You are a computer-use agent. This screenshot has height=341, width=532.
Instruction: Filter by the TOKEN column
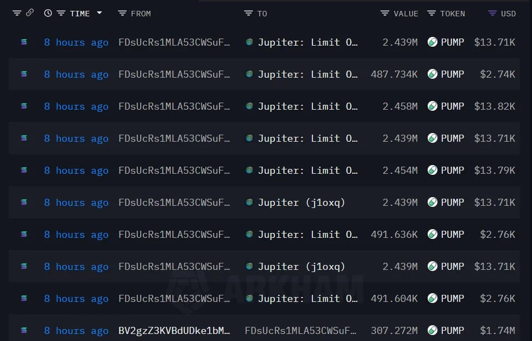tap(431, 13)
